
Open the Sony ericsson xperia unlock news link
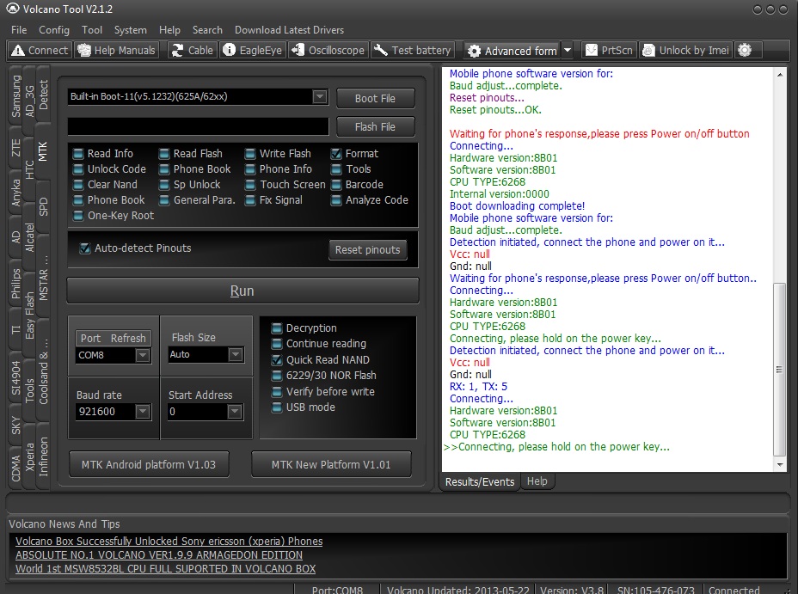pyautogui.click(x=169, y=541)
